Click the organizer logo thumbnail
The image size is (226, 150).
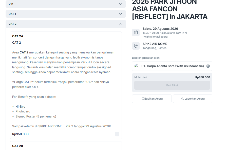[x=136, y=66]
